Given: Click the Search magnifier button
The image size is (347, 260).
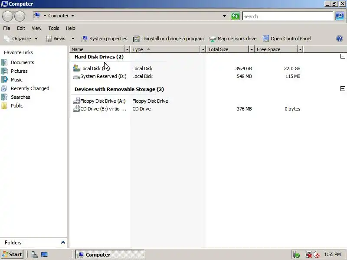Looking at the screenshot, I should pyautogui.click(x=340, y=16).
